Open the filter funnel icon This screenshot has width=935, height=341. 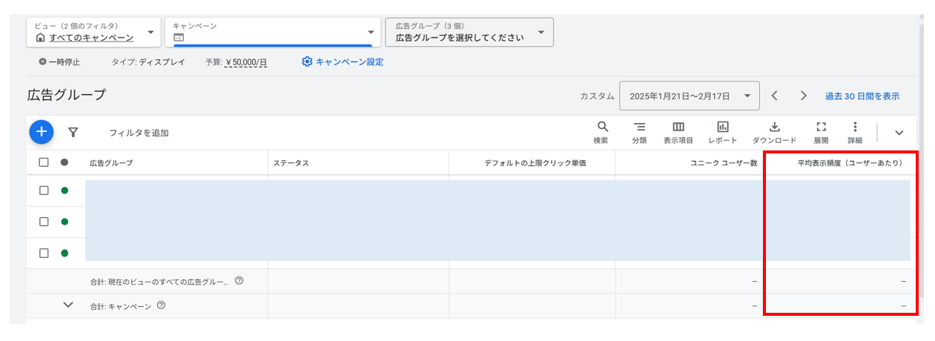click(x=73, y=132)
